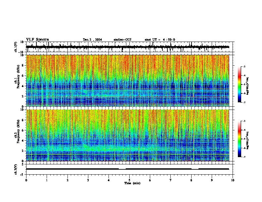
Task: Click the "-7" label on ch.2 color bar
Action: point(244,157)
